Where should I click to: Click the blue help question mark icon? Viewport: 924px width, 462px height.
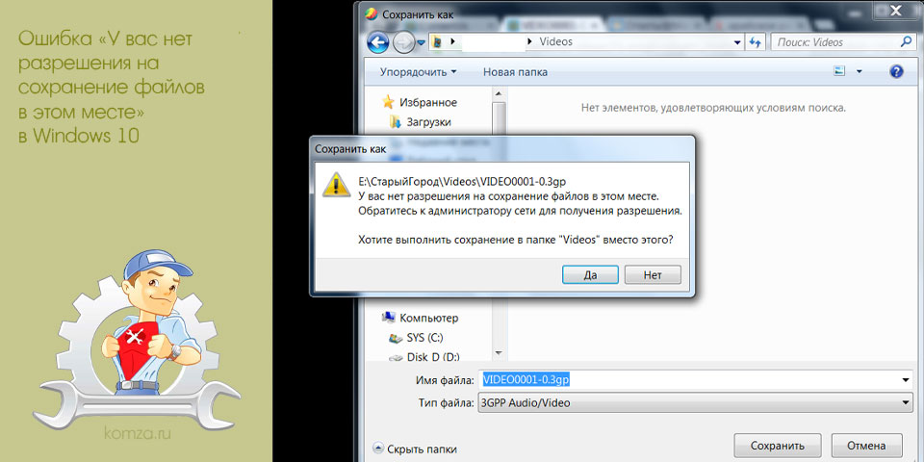(896, 72)
